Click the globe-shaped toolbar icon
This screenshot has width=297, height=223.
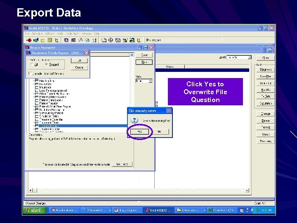[x=111, y=40]
